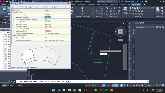Choose the Draw Tangent-Tangent curve tool
The width and height of the screenshot is (165, 93).
(21, 7)
